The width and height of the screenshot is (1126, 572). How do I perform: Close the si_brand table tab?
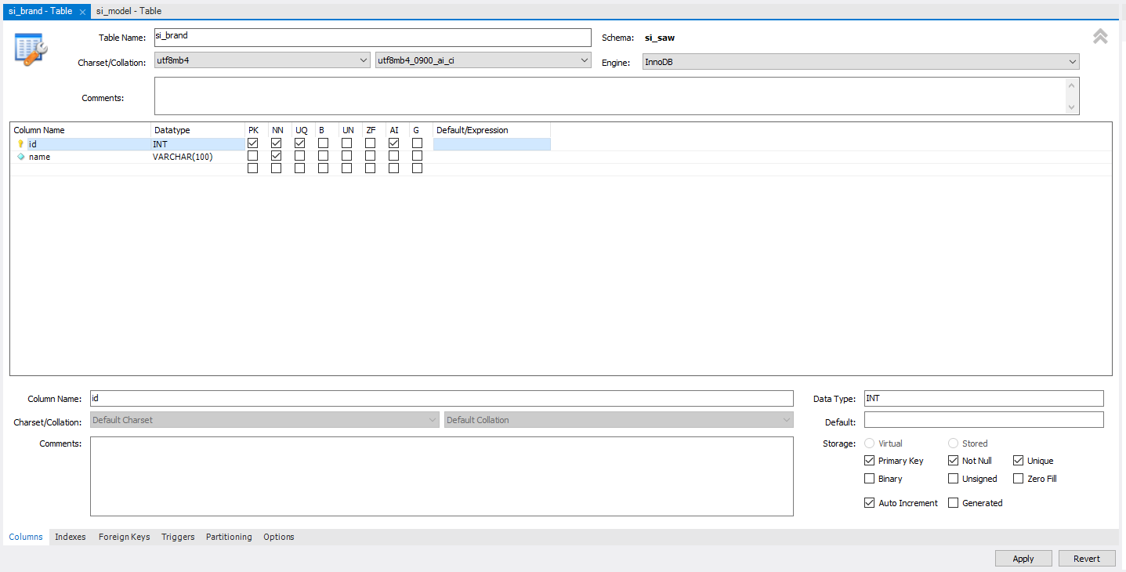(83, 12)
